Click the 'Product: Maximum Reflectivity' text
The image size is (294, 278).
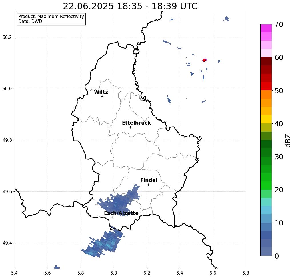pyautogui.click(x=51, y=17)
